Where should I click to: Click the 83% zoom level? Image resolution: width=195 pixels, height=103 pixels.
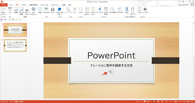pos(188,101)
